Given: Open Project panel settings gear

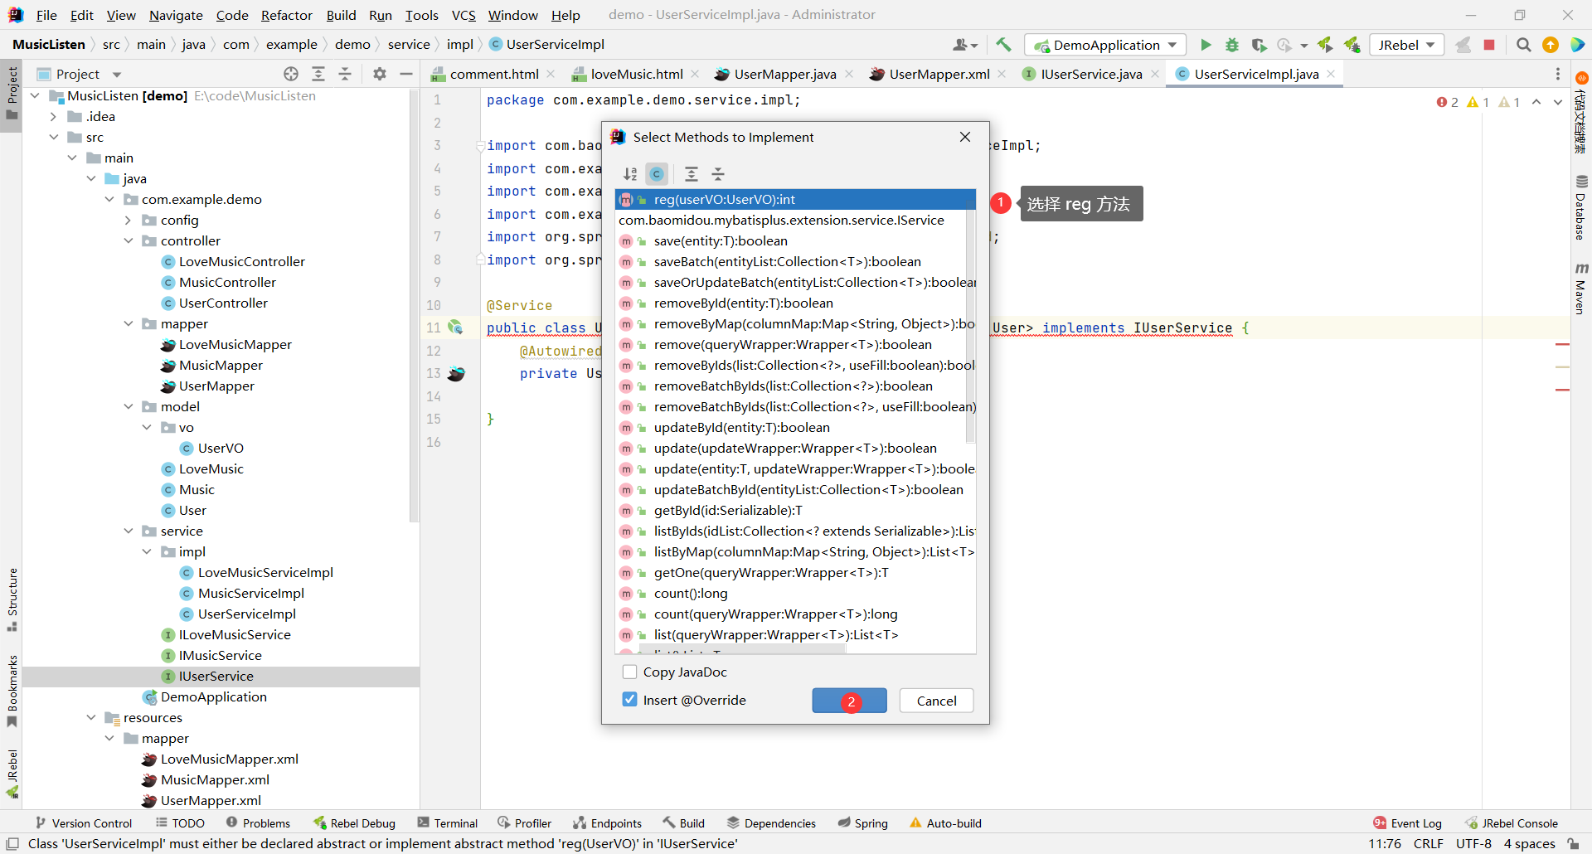Looking at the screenshot, I should pyautogui.click(x=379, y=74).
